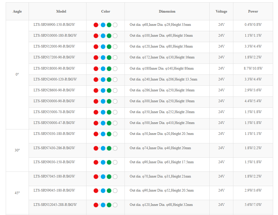Select model LTS-SRN7430-286-R/BGW

54,148
